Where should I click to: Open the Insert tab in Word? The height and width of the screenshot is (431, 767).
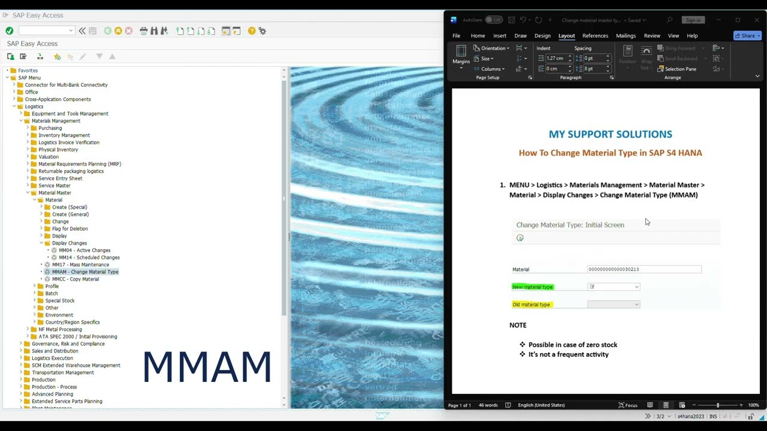click(x=500, y=36)
